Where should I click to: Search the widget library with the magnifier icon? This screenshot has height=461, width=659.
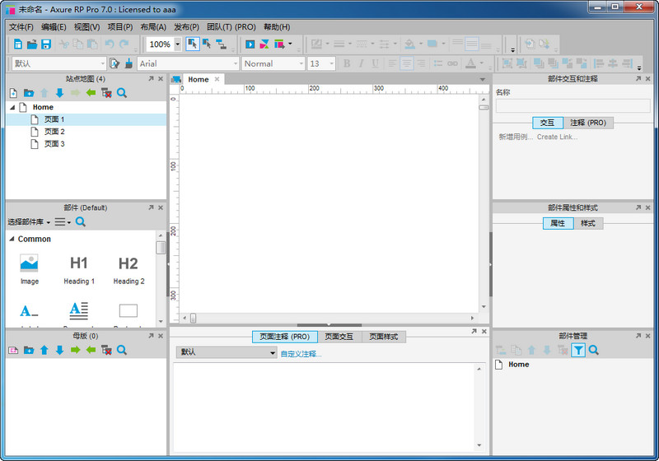[81, 221]
